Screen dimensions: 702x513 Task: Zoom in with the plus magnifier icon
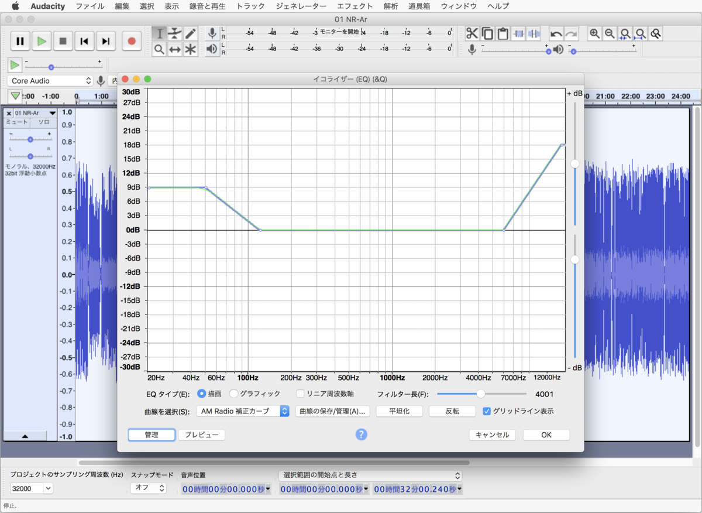595,33
